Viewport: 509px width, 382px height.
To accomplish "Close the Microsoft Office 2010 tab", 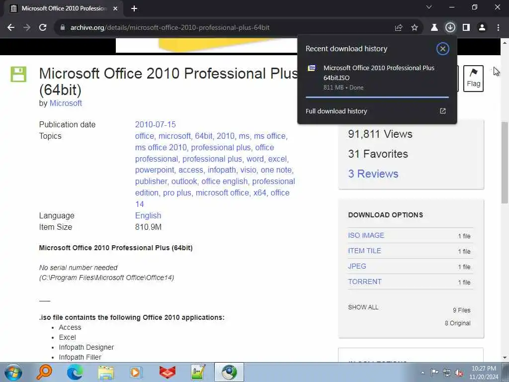I will [115, 8].
